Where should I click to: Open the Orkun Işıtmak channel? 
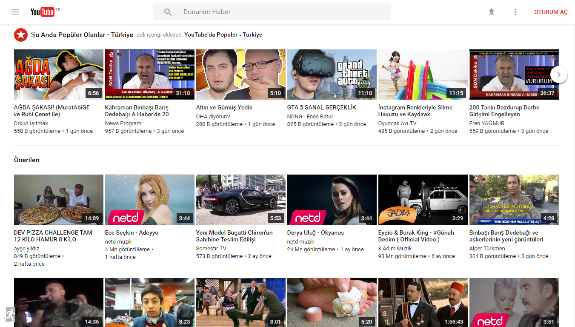[31, 123]
